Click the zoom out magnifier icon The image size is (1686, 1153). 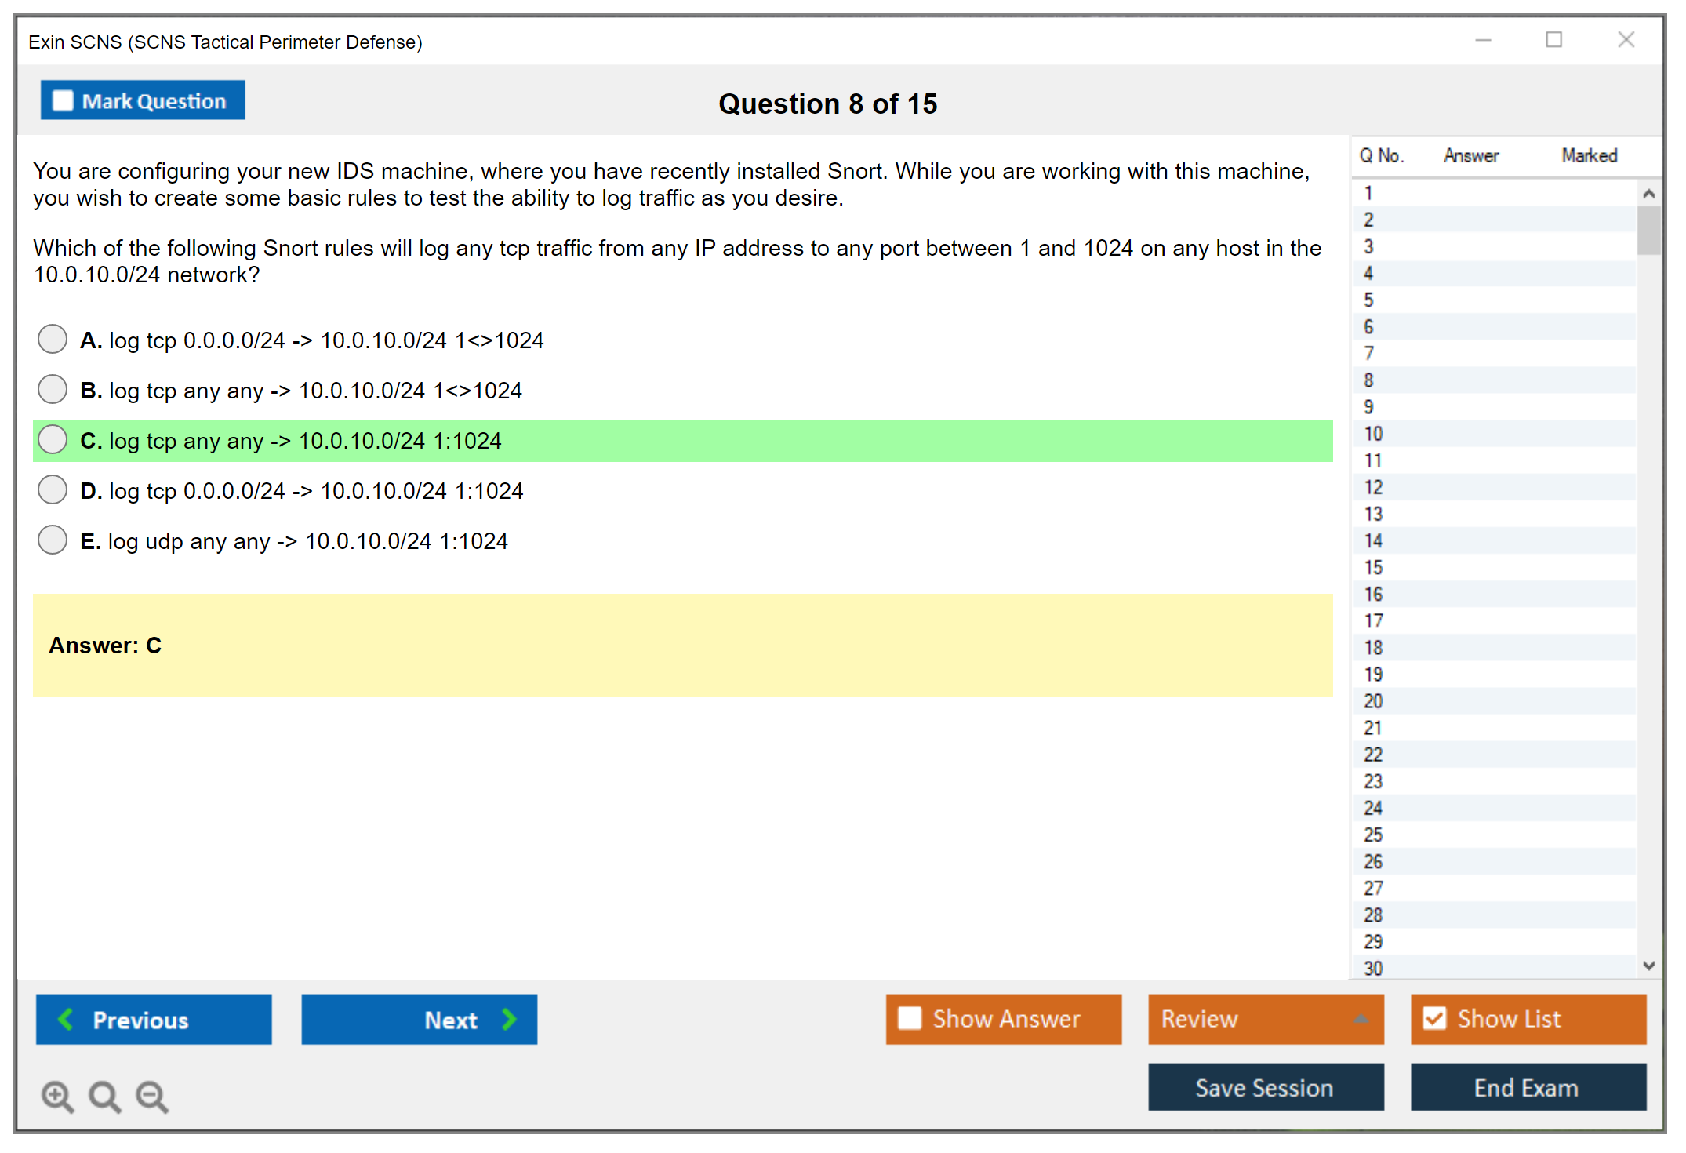pyautogui.click(x=151, y=1096)
